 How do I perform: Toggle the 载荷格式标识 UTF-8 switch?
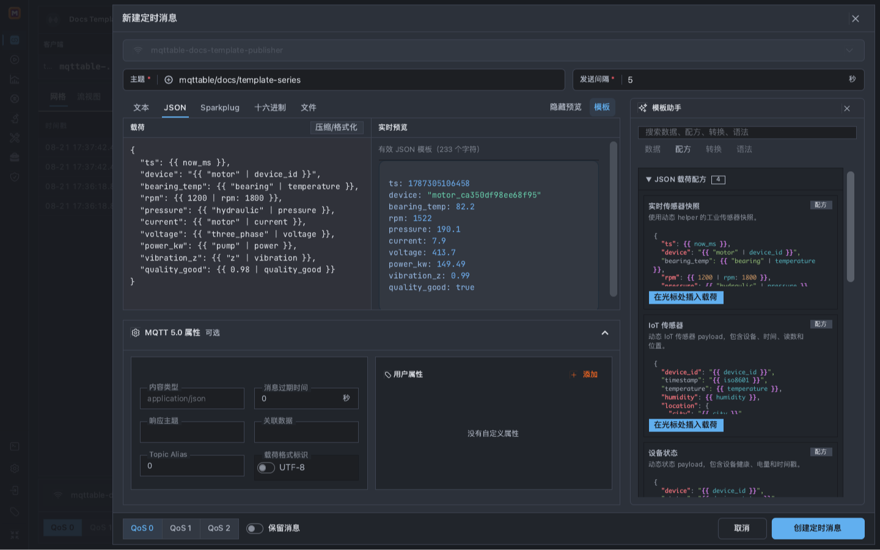click(x=266, y=468)
